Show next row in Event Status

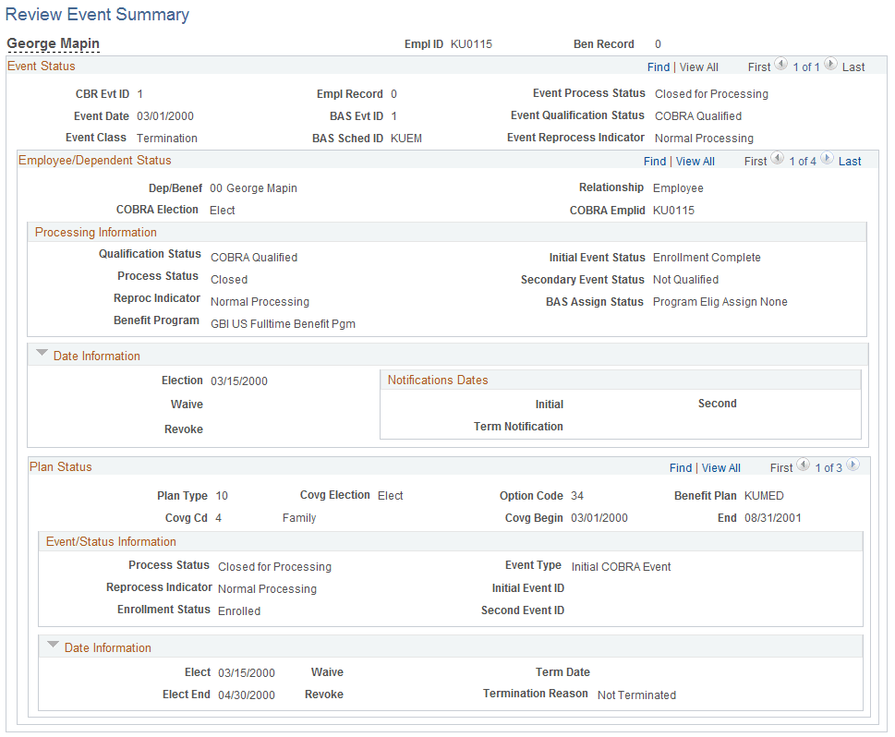831,65
